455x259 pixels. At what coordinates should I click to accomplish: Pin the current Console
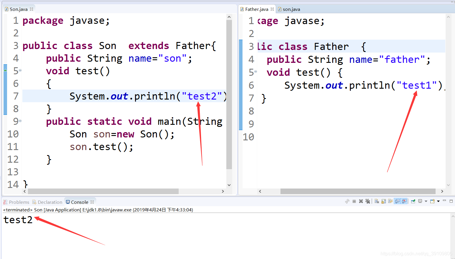[413, 201]
